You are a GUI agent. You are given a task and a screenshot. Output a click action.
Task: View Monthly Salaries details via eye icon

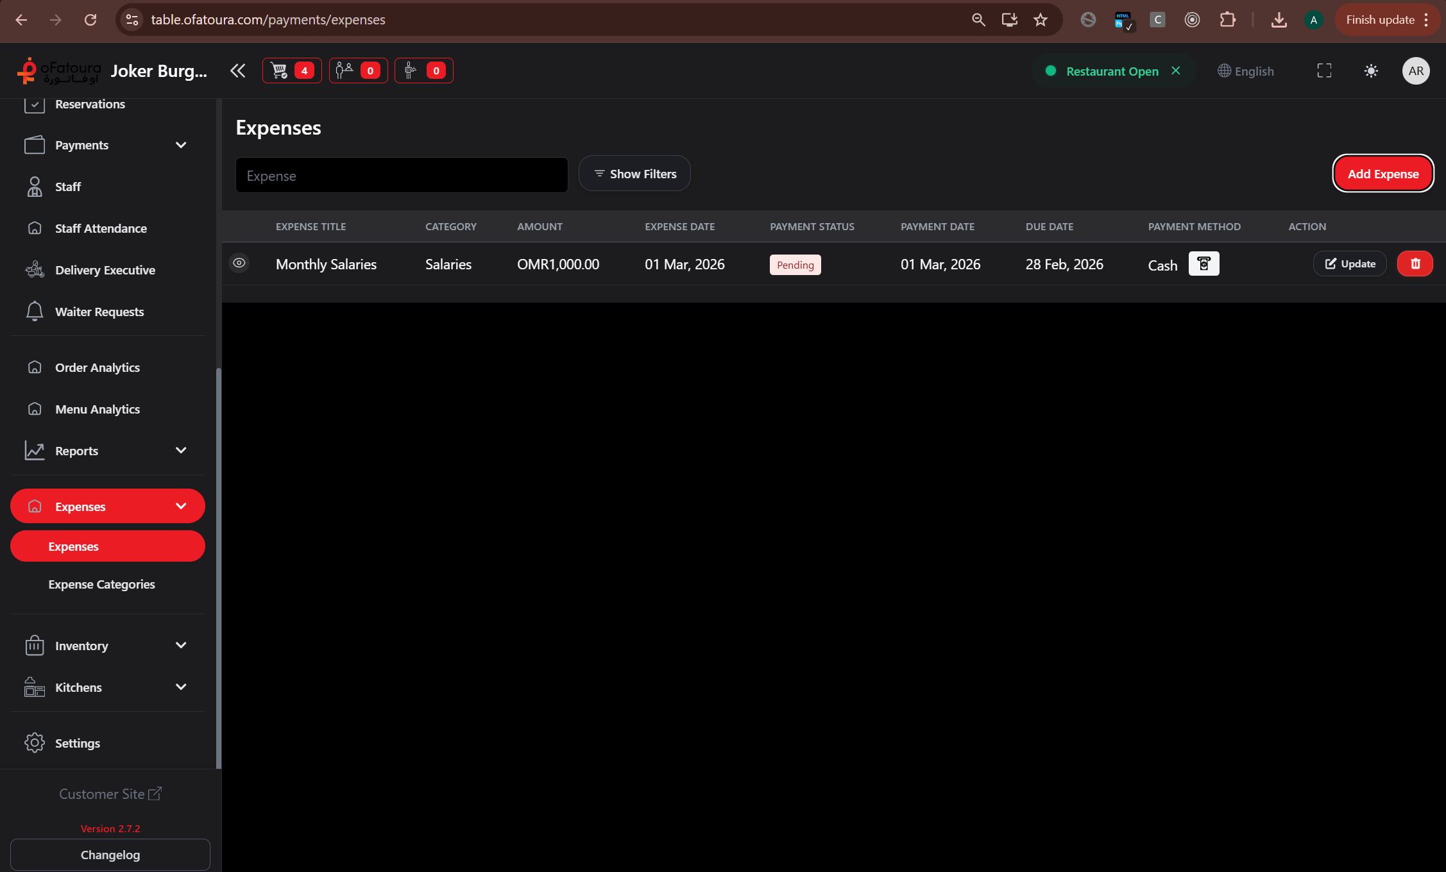(x=239, y=263)
